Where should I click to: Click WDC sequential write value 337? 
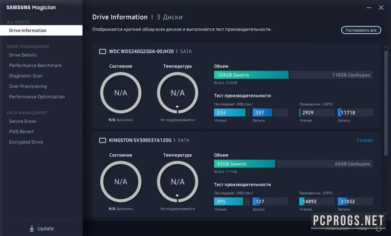coord(260,113)
